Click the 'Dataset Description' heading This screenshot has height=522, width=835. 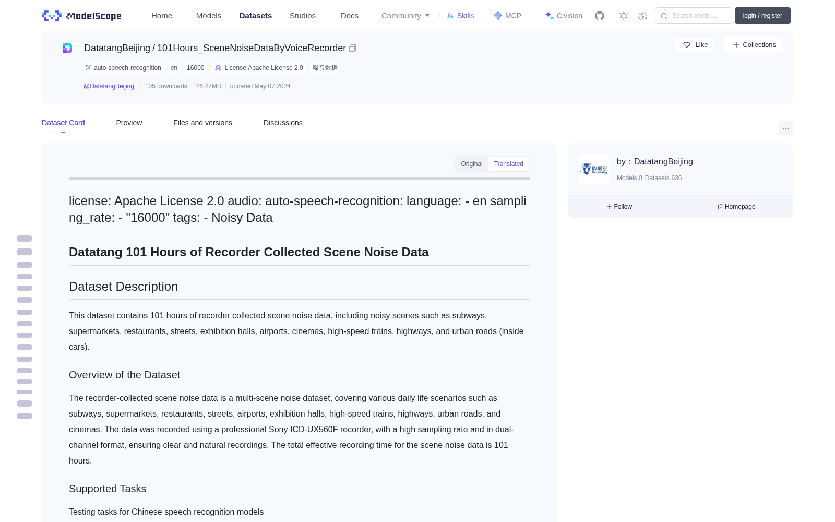point(124,287)
